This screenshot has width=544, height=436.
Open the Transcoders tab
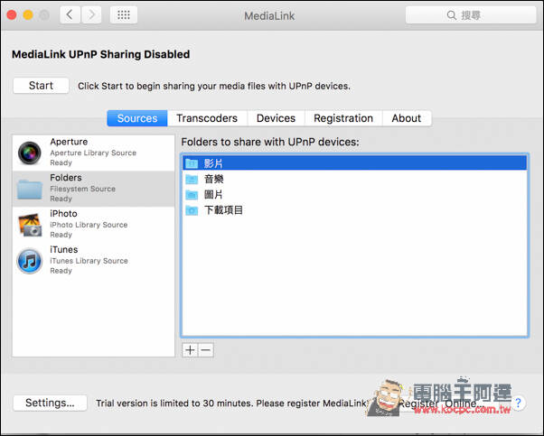point(207,118)
